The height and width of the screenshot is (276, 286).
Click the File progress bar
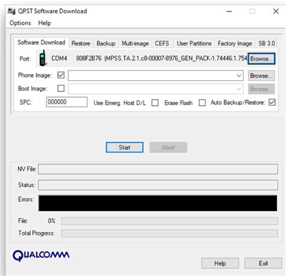170,221
